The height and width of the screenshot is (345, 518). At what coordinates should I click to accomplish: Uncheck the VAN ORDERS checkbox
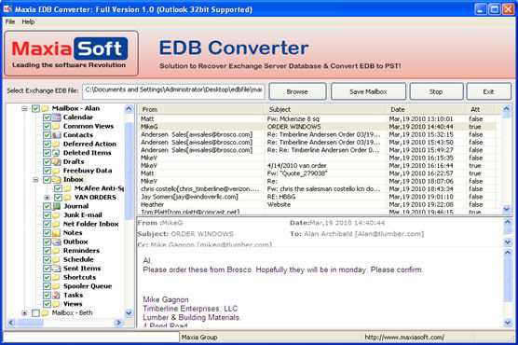coord(58,198)
